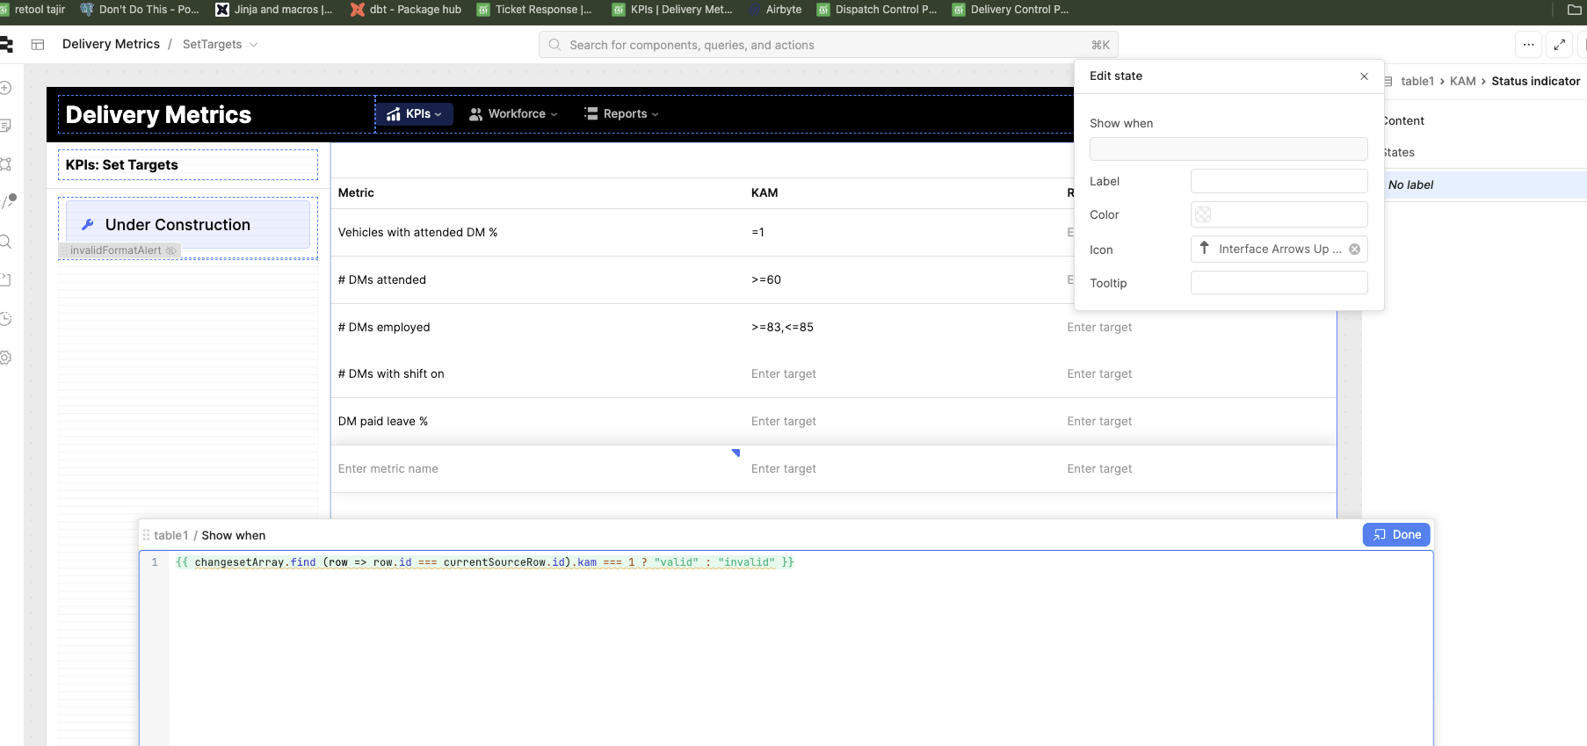Viewport: 1587px width, 746px height.
Task: Expand the SetTargets page dropdown
Action: (x=254, y=45)
